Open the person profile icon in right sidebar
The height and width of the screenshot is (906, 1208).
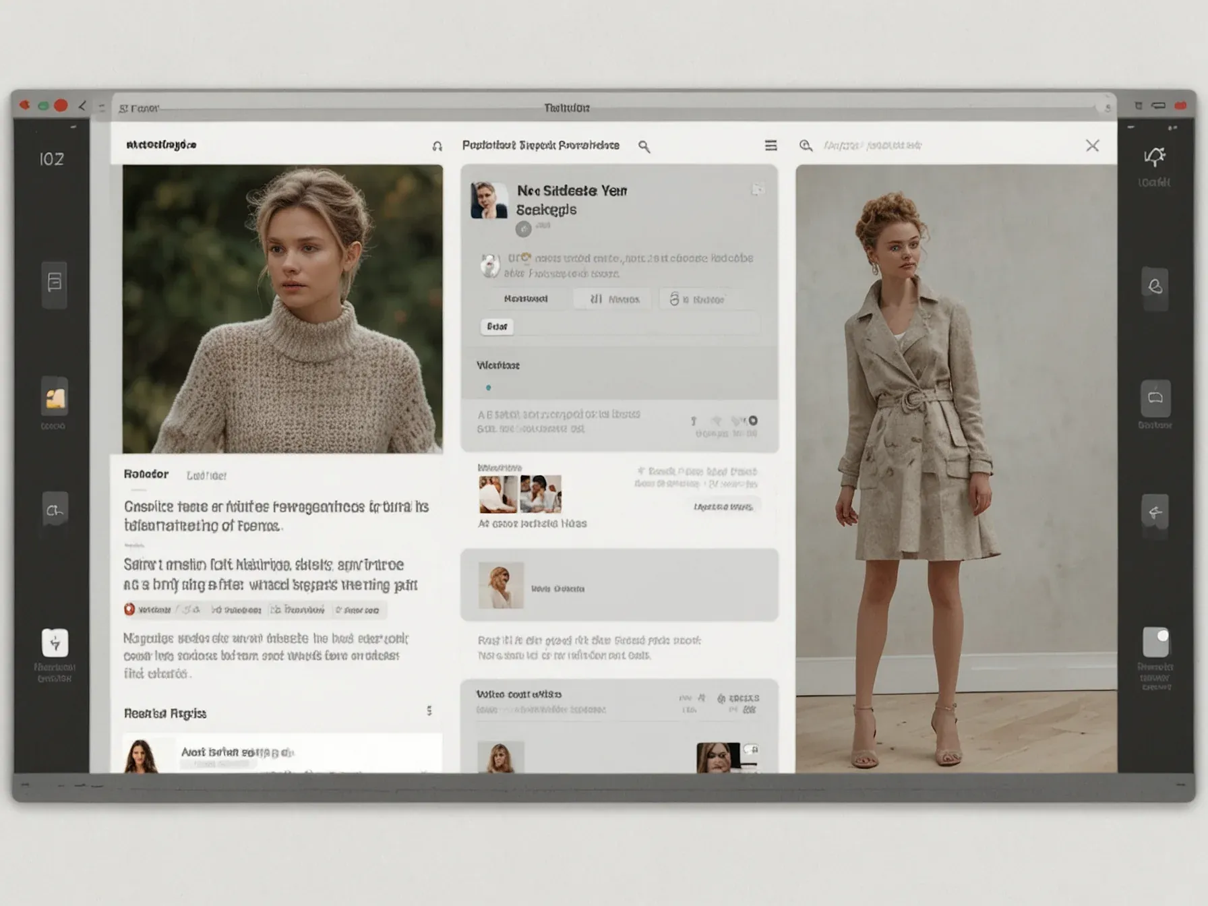(1155, 286)
